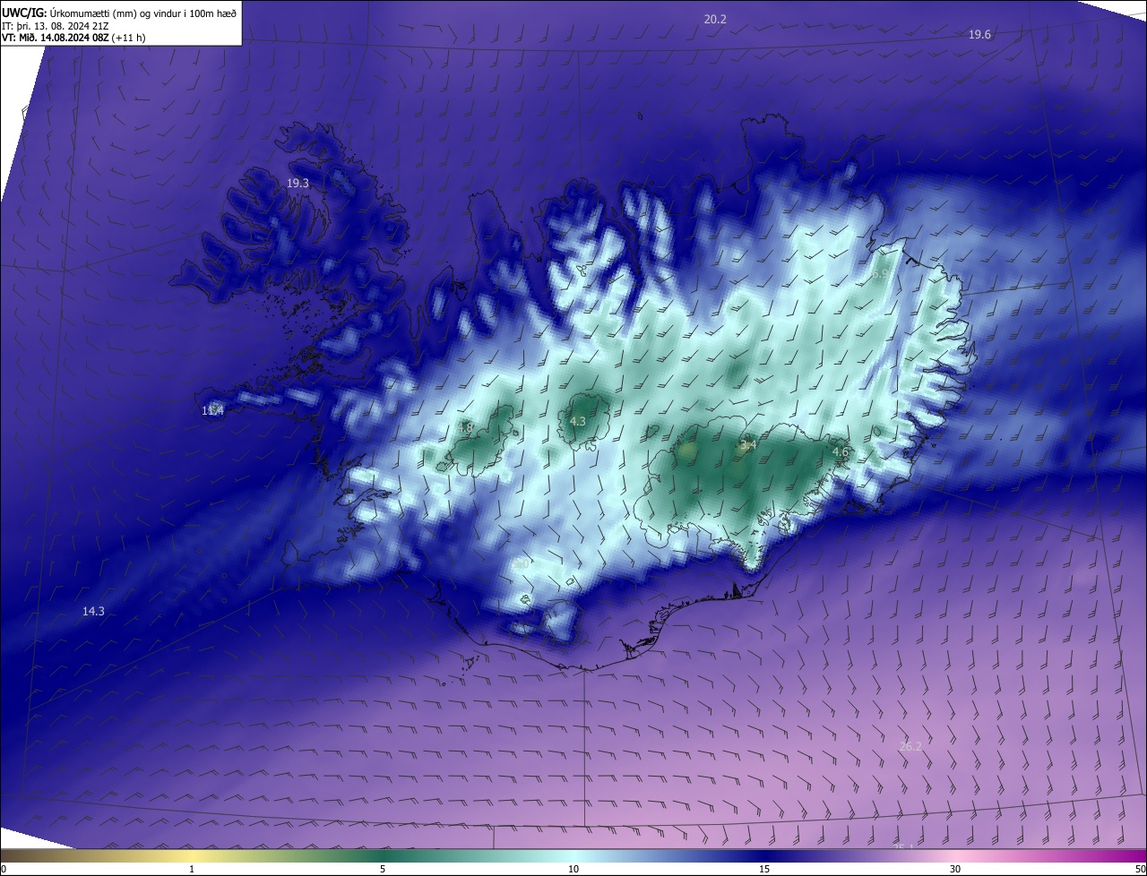Click the 4.8 value label on the map

pyautogui.click(x=466, y=428)
